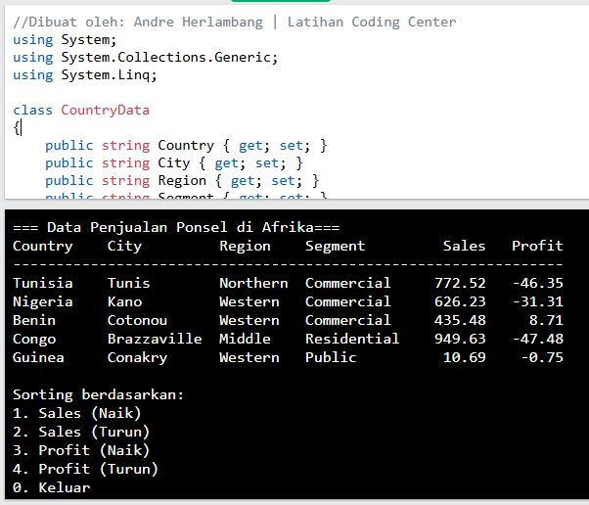Click the console title 'Data Penjualan Ponsel di Afrika'
This screenshot has height=505, width=589.
tap(180, 227)
